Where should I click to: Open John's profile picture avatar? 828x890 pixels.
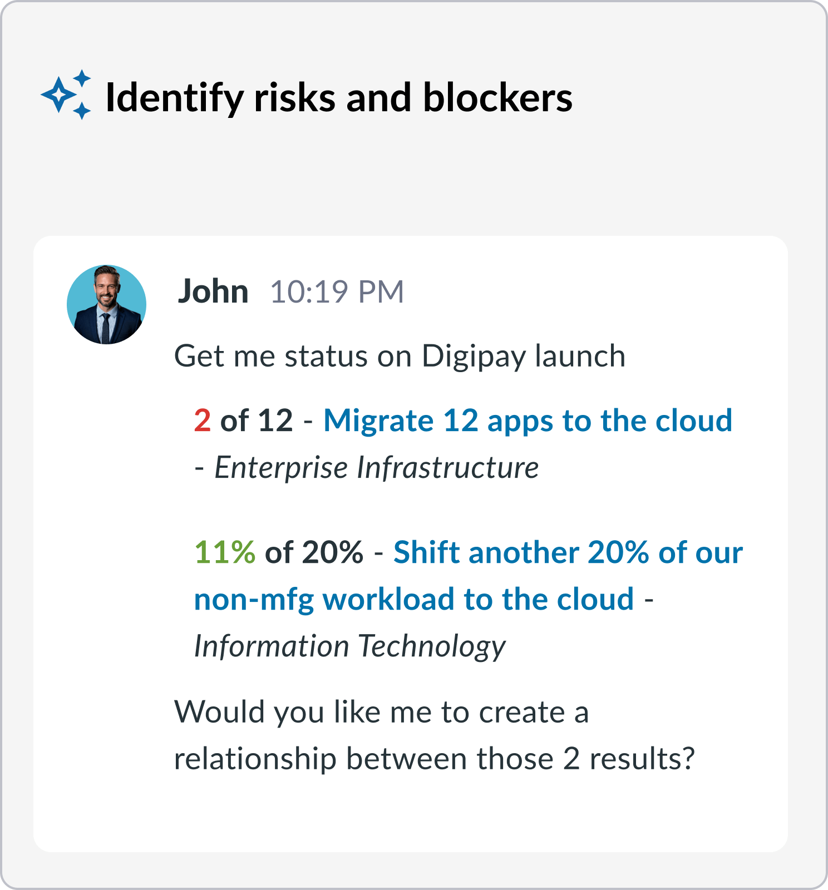(x=106, y=304)
